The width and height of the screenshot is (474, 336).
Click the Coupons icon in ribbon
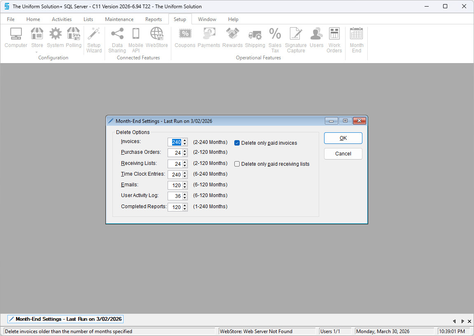185,38
